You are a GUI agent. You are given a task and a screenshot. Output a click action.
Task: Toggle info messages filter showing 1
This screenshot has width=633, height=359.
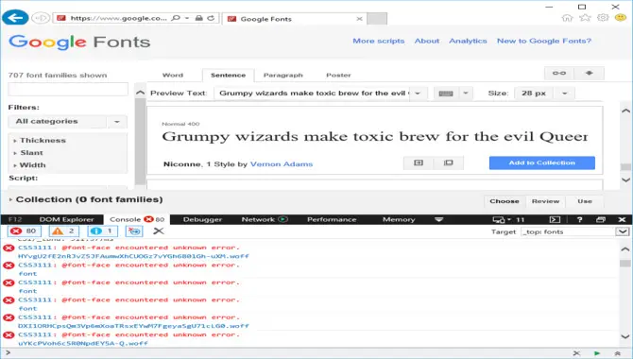click(102, 231)
